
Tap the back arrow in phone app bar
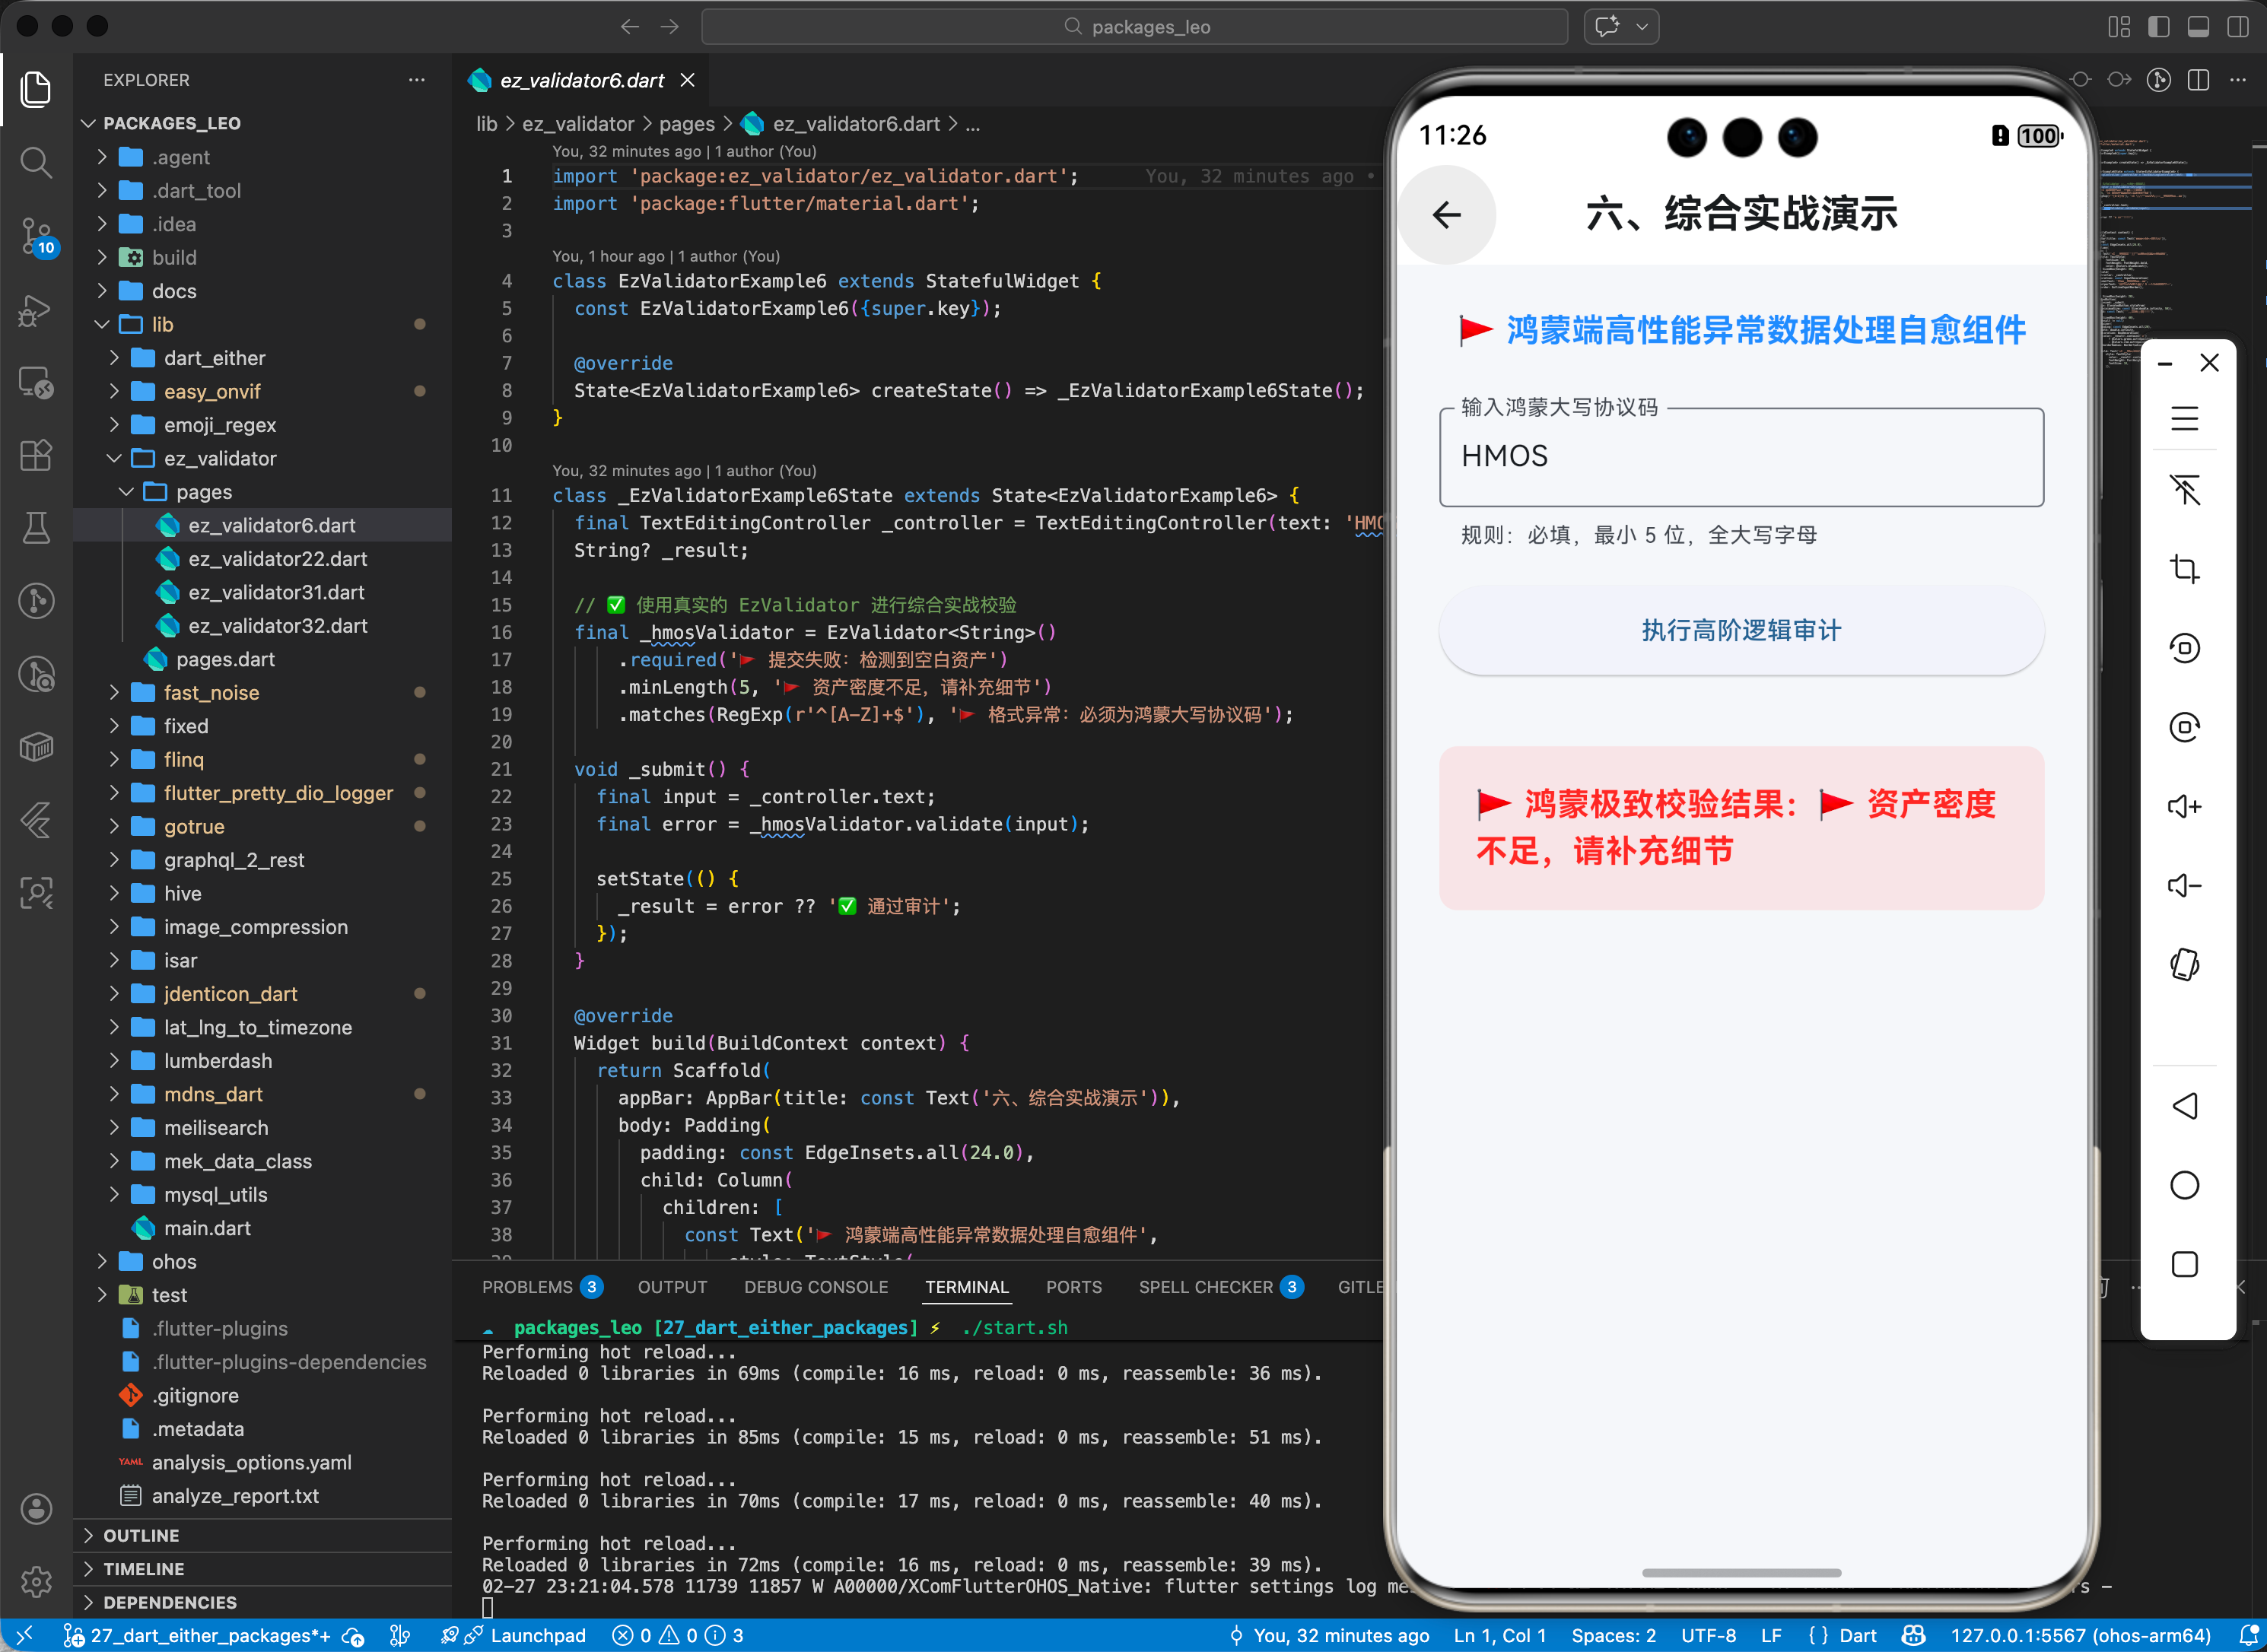1446,214
